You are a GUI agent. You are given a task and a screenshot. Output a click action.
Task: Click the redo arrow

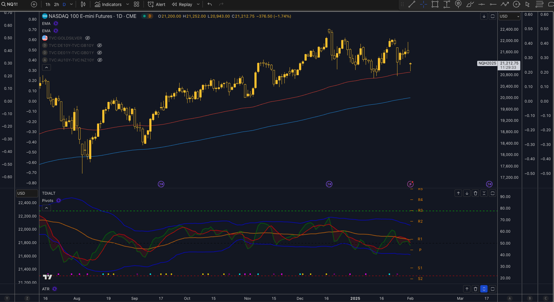click(222, 5)
